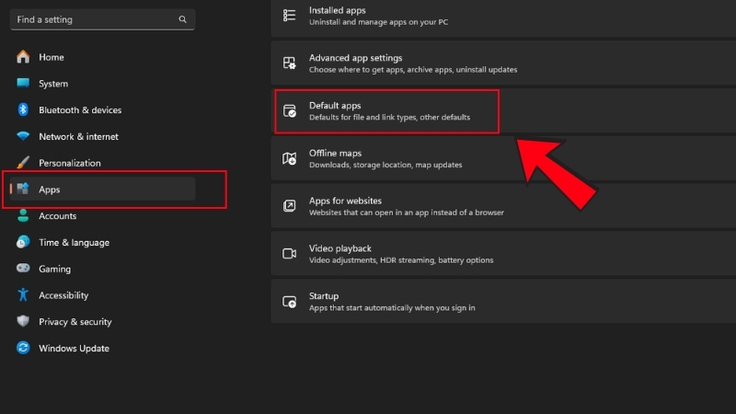736x414 pixels.
Task: Open Default apps page
Action: (503, 110)
